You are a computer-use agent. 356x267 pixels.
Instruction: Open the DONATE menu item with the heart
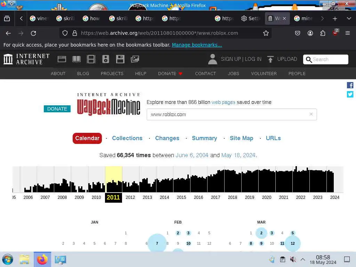[x=170, y=74]
